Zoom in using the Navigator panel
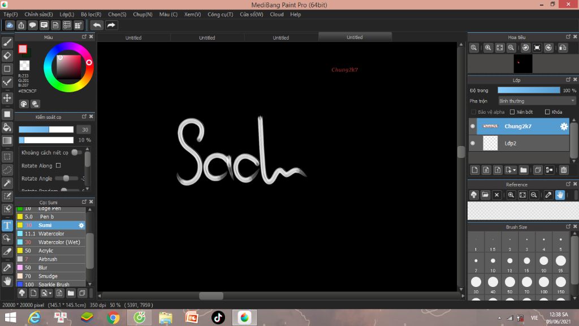579x326 pixels. click(488, 48)
